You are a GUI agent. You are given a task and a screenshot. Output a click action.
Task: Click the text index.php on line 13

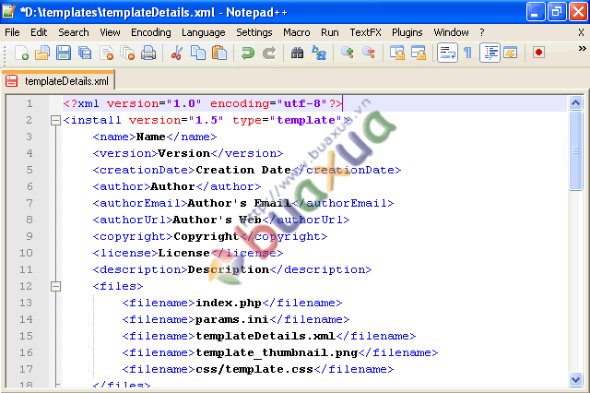(229, 303)
